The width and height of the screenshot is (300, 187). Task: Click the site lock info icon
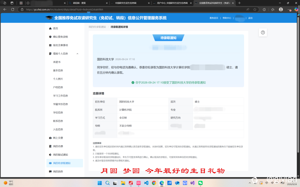coord(22,9)
